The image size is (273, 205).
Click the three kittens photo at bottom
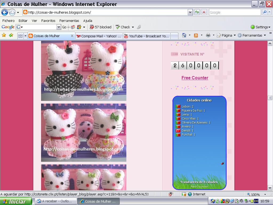pyautogui.click(x=84, y=177)
